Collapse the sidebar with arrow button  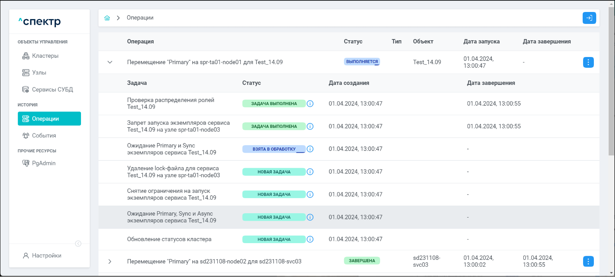point(78,244)
